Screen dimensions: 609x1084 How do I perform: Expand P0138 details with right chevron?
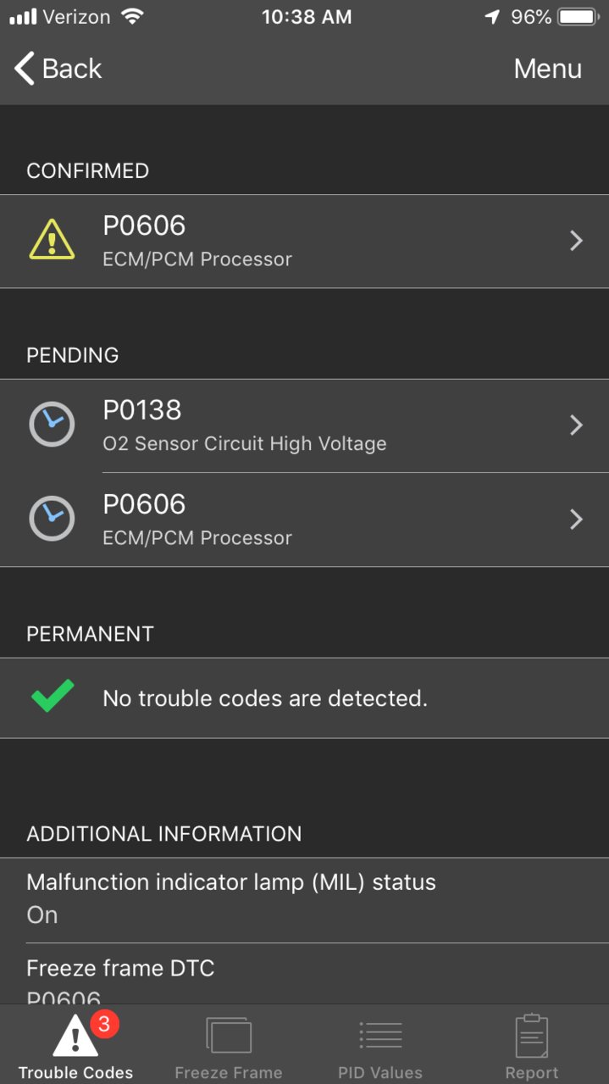pyautogui.click(x=577, y=425)
